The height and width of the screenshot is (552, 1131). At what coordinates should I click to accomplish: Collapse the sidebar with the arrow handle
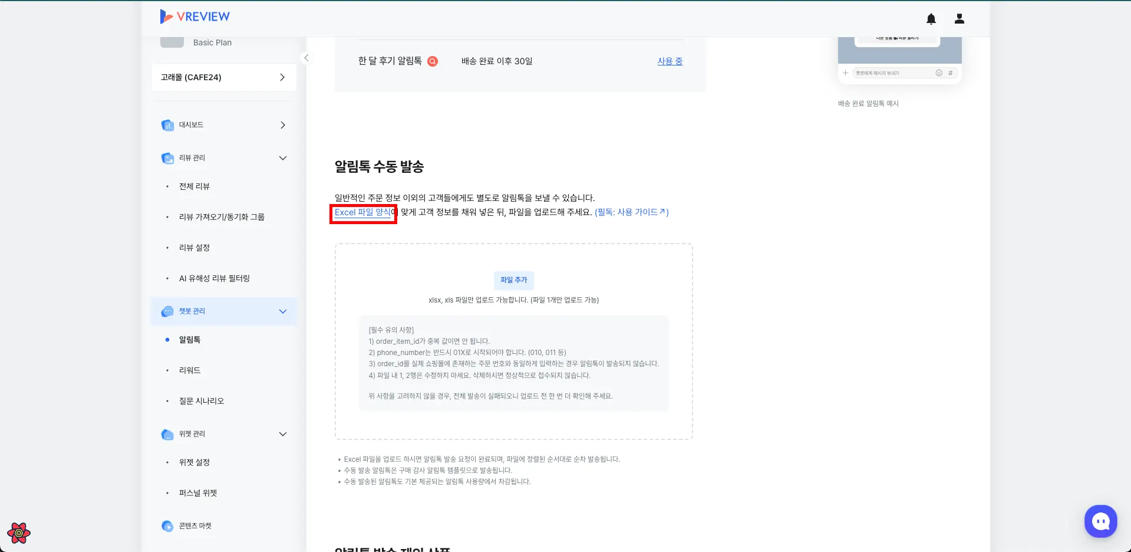306,58
